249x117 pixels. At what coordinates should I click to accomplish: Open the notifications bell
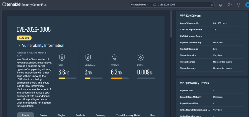click(238, 5)
